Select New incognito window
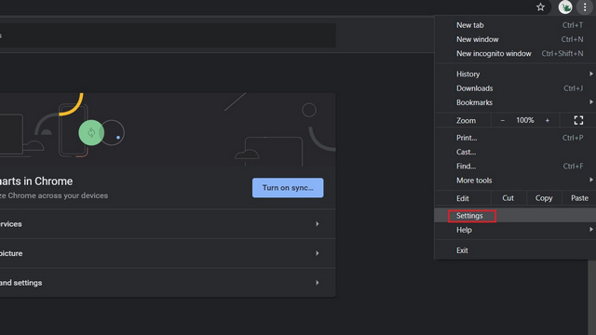 point(515,54)
